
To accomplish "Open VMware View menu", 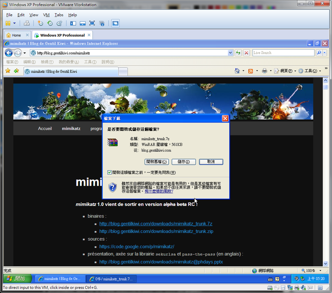I will [34, 15].
